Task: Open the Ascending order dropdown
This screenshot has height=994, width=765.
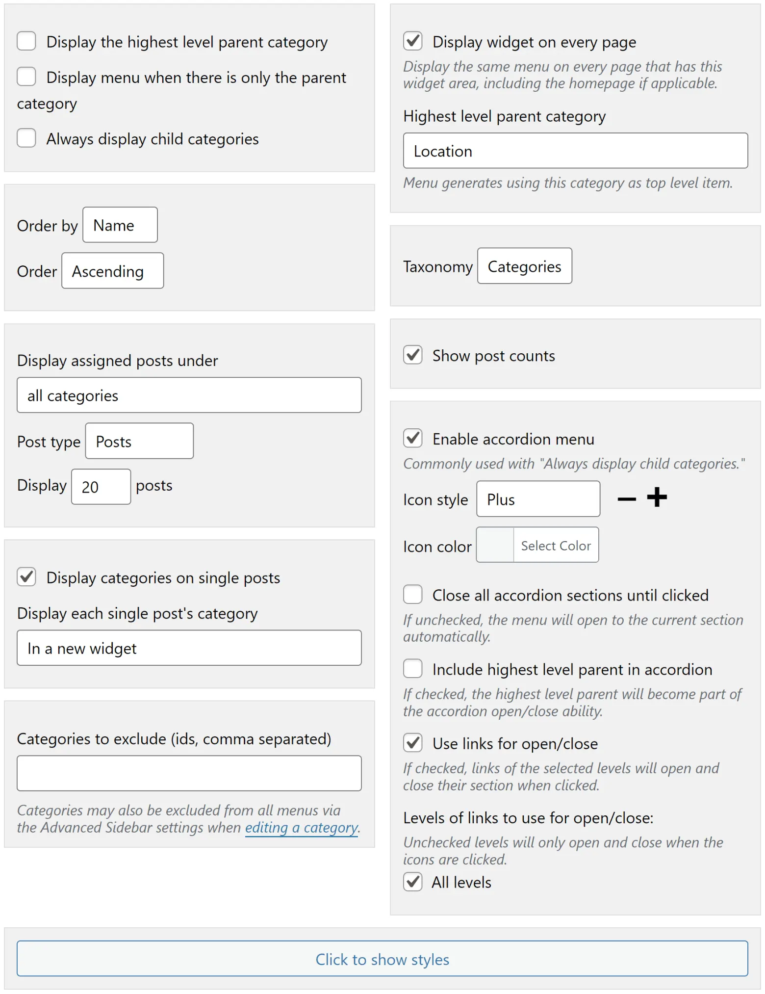Action: coord(112,271)
